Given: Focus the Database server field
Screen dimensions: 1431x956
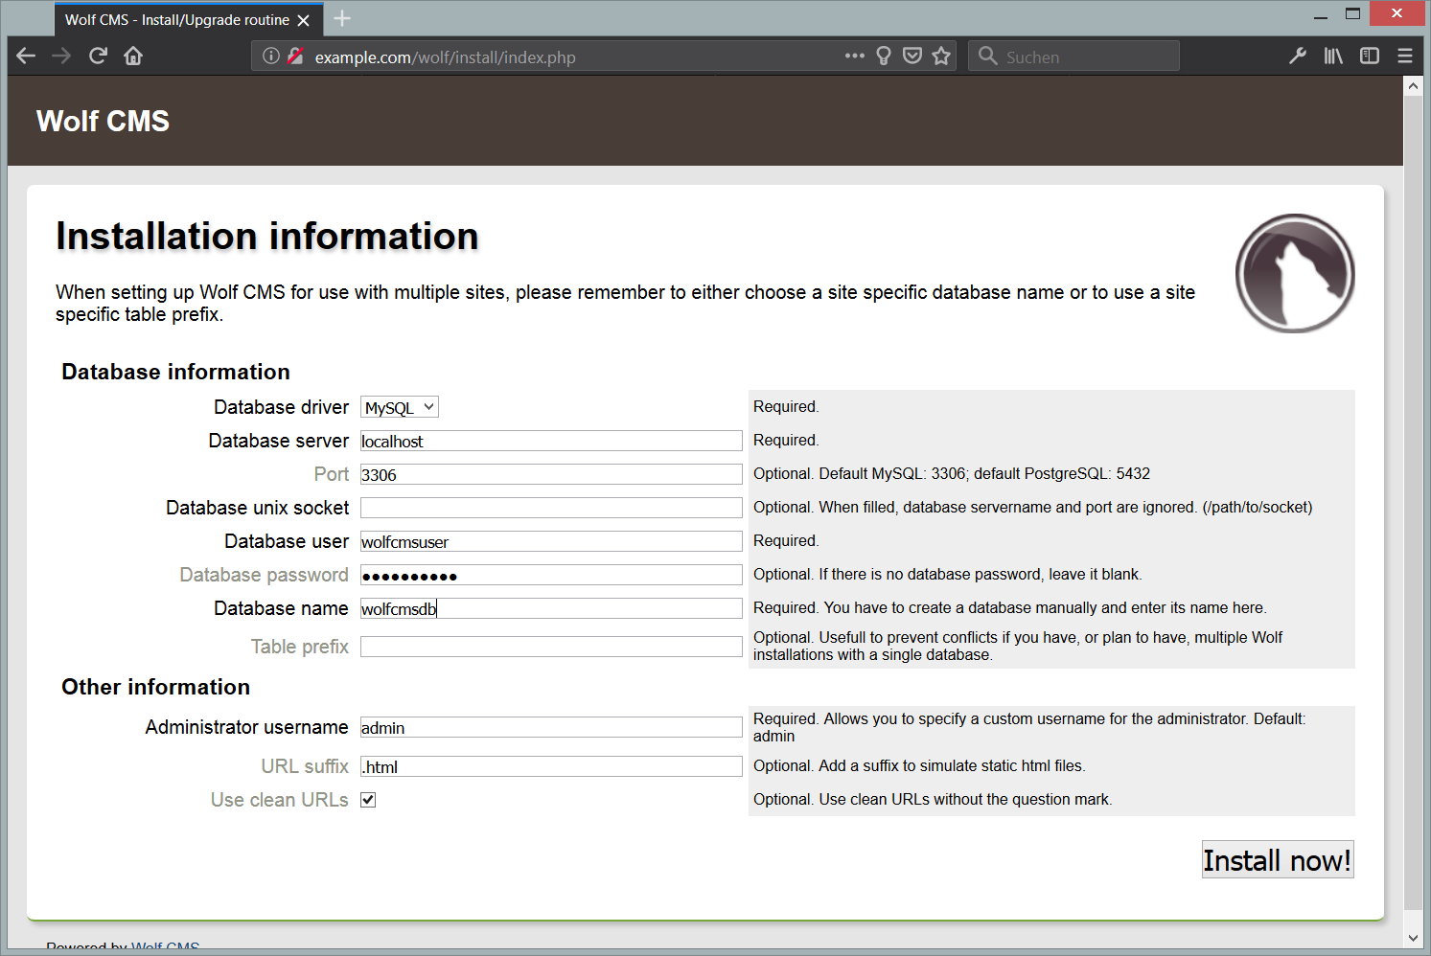Looking at the screenshot, I should (x=551, y=441).
